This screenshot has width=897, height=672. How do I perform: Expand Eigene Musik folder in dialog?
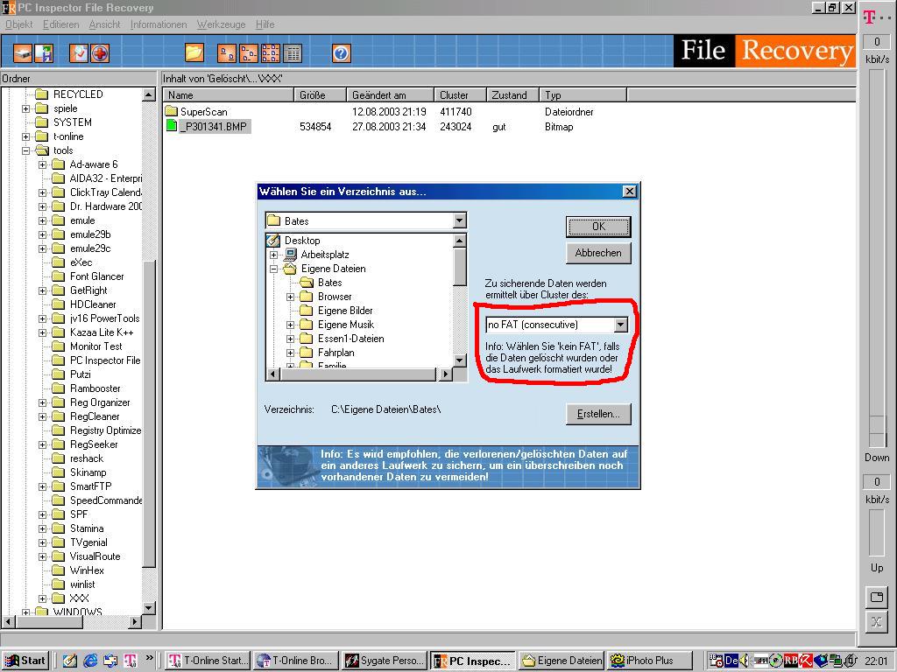coord(291,325)
